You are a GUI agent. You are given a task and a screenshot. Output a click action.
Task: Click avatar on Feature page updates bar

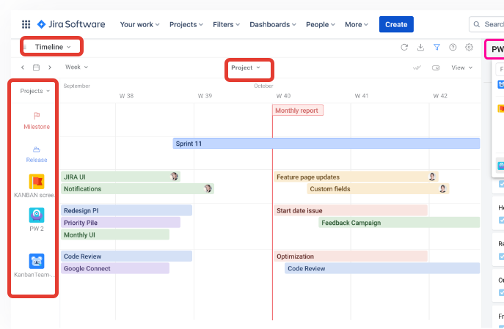[432, 177]
